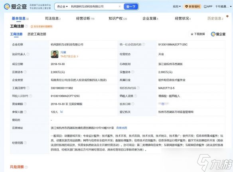The height and width of the screenshot is (172, 233).
Task: Switch to the 司法信息 tab
Action: point(53,18)
